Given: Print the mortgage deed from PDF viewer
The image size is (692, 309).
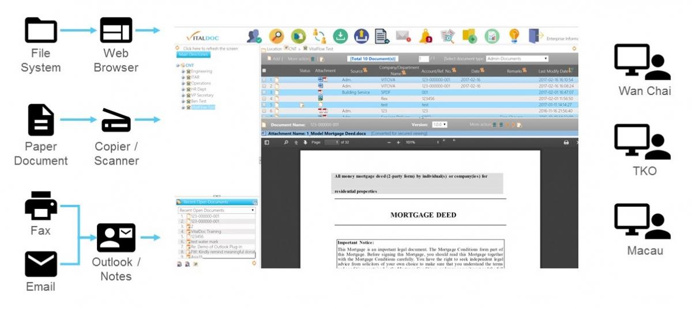Looking at the screenshot, I should pos(566,142).
